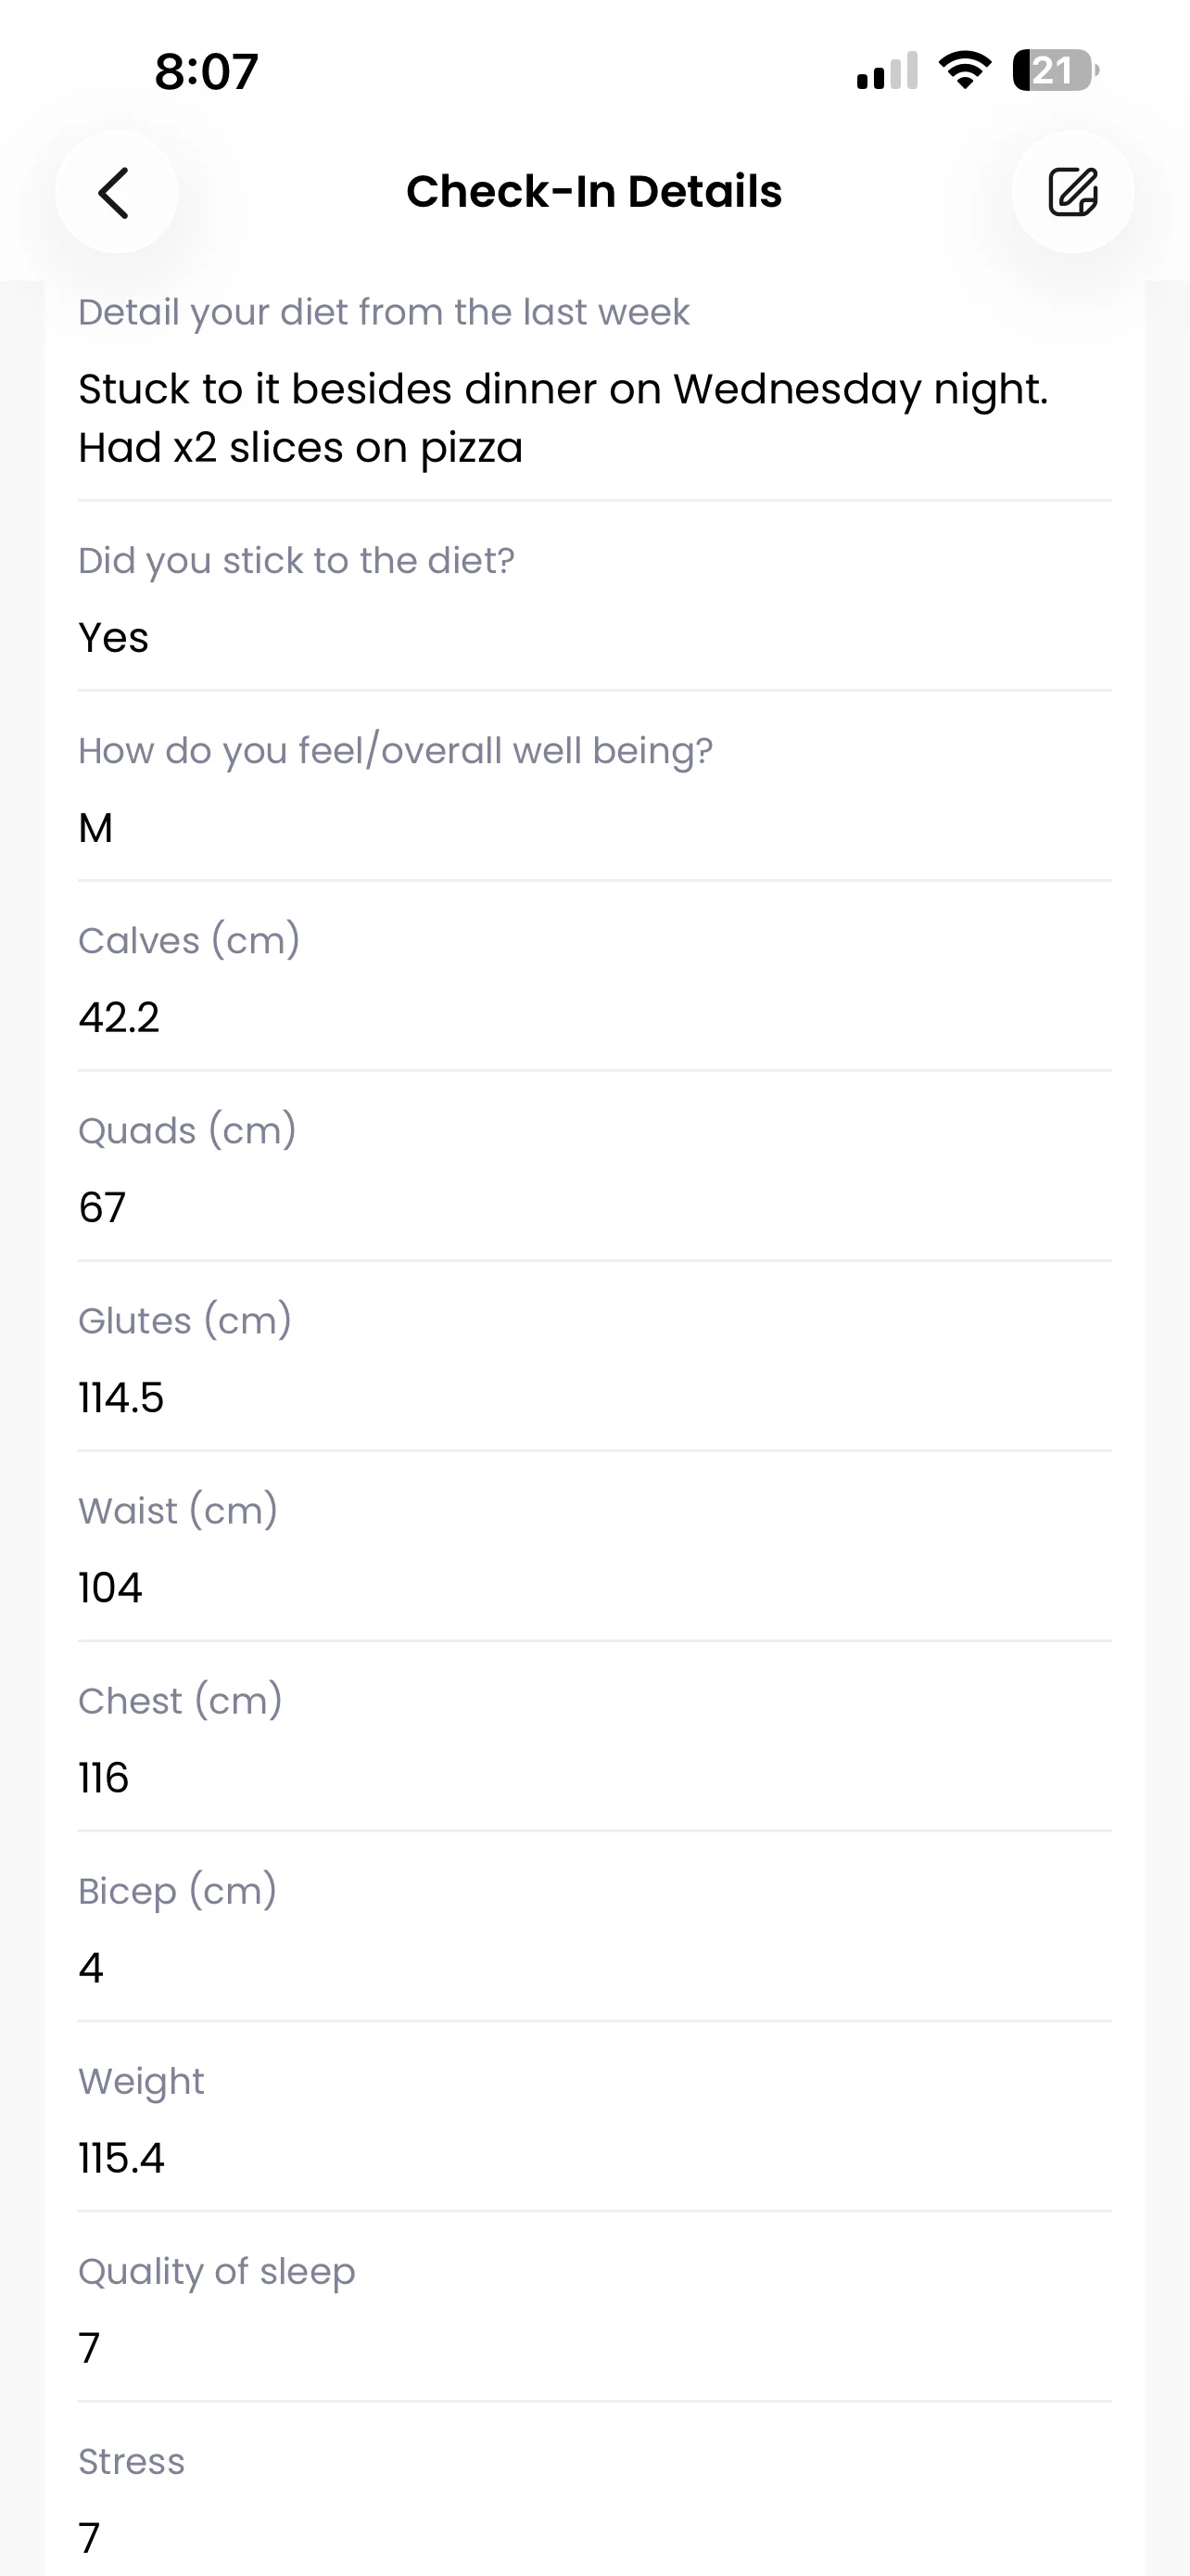Tap the battery indicator in status bar

pyautogui.click(x=1057, y=71)
